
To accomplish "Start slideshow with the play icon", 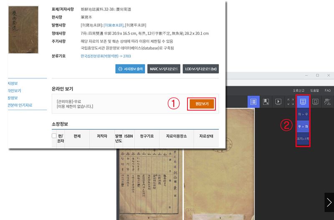I will pyautogui.click(x=278, y=101).
